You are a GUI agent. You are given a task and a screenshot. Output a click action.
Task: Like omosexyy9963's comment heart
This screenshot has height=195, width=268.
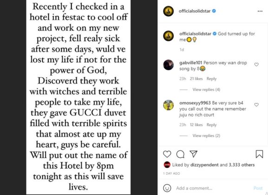coord(256,104)
